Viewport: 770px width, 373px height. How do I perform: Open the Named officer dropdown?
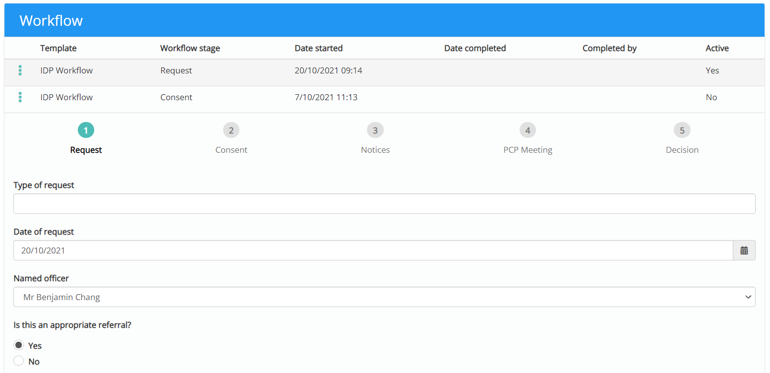384,297
